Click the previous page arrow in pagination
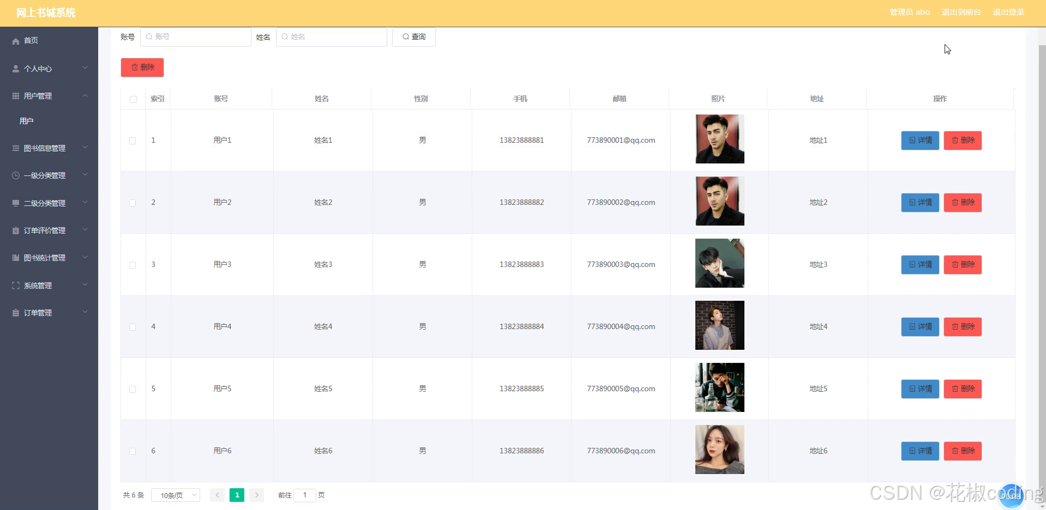The image size is (1046, 510). tap(217, 495)
